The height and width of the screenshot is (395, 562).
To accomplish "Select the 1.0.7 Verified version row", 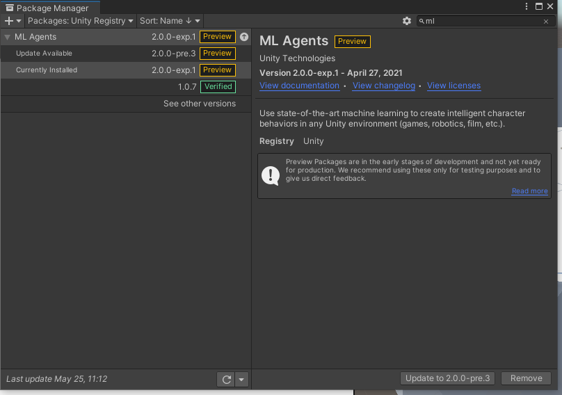I will 125,87.
